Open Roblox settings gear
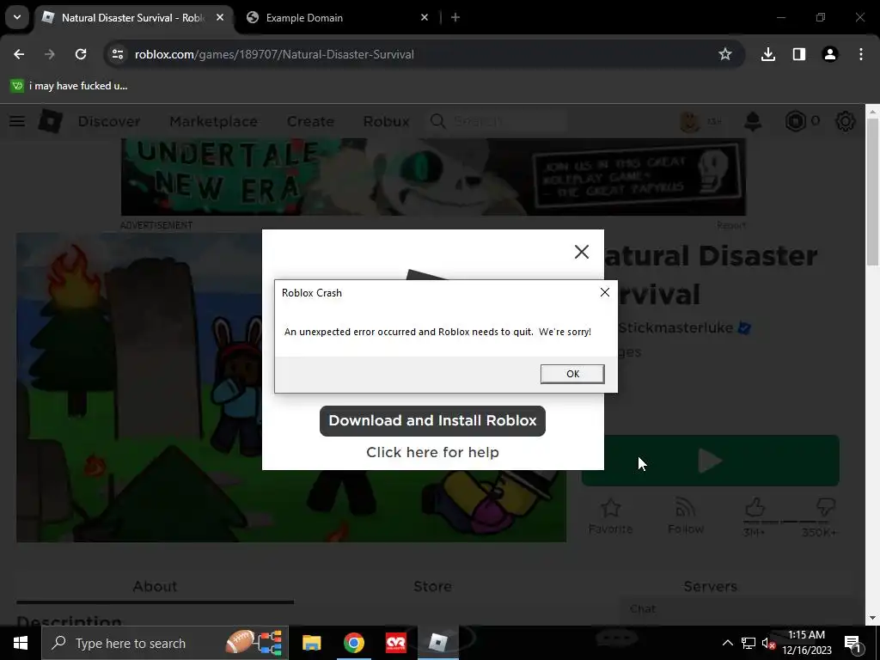 click(846, 121)
